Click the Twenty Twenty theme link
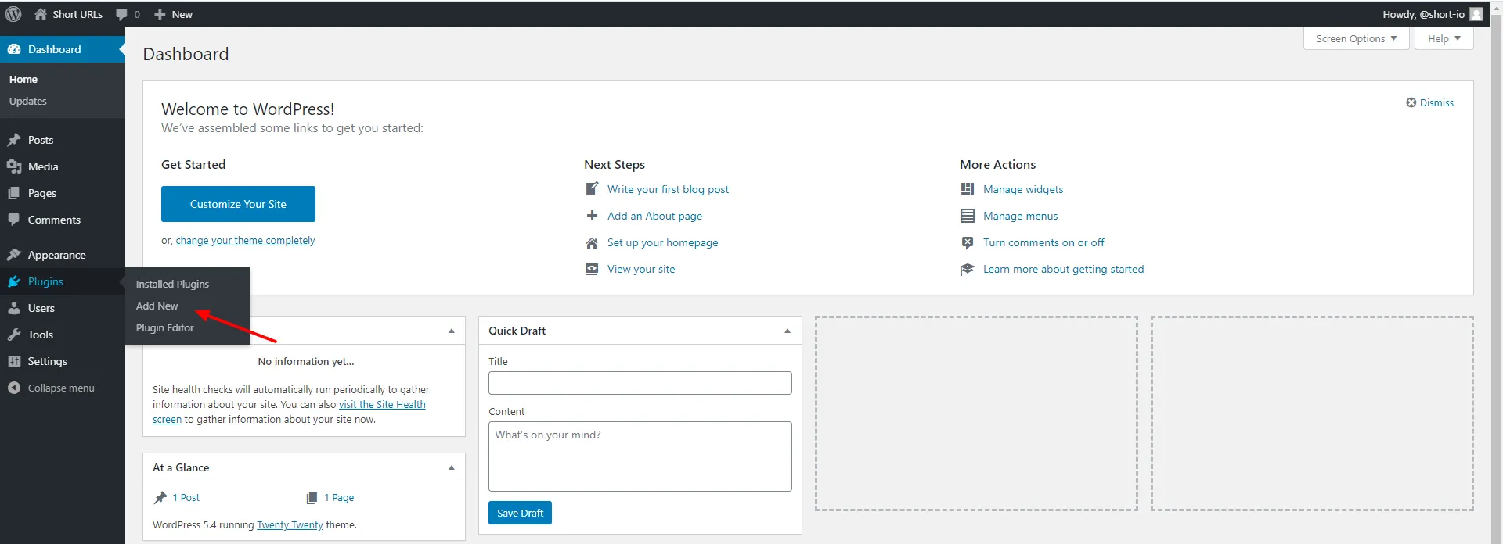This screenshot has height=544, width=1503. point(290,524)
